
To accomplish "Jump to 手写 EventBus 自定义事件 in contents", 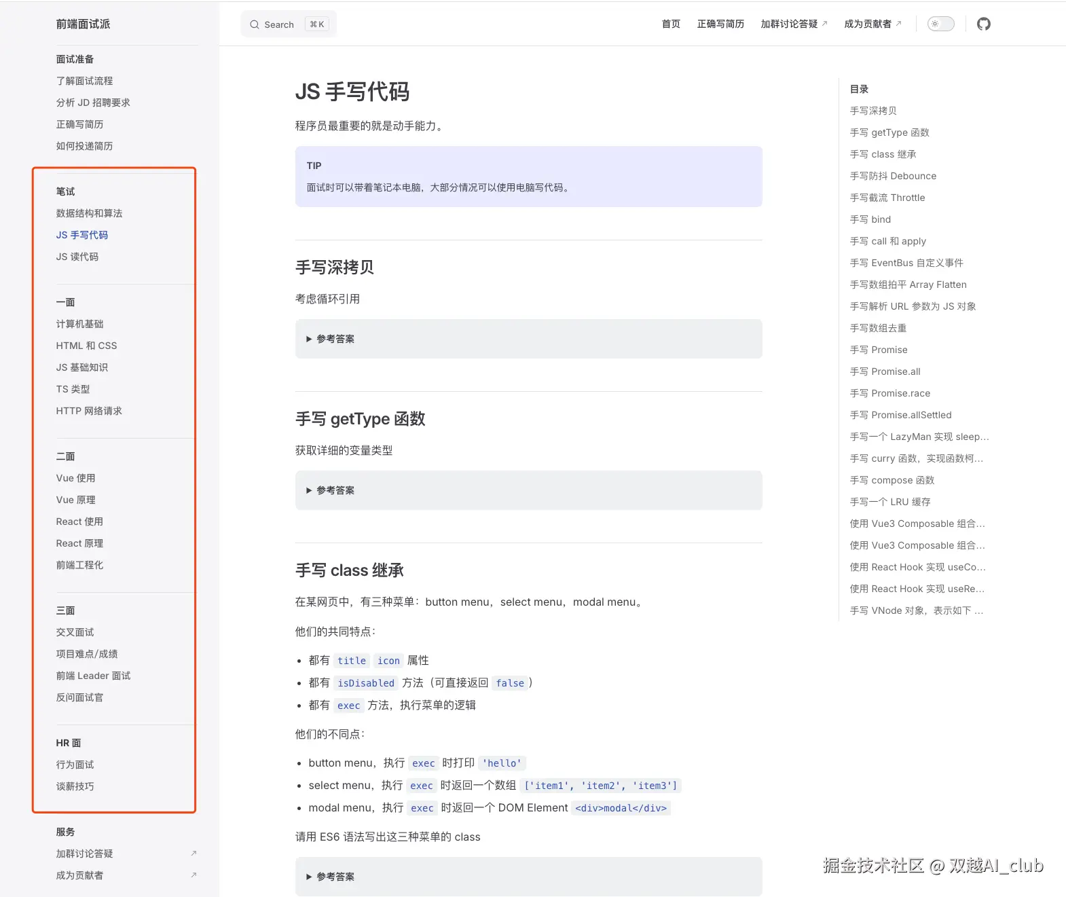I will coord(906,263).
